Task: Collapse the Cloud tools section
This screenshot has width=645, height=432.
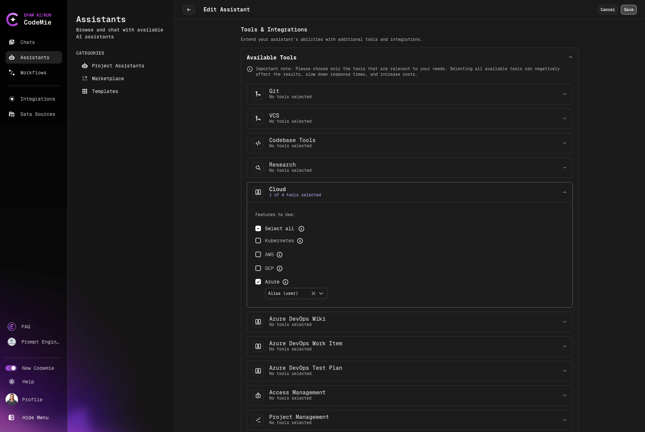Action: coord(564,192)
